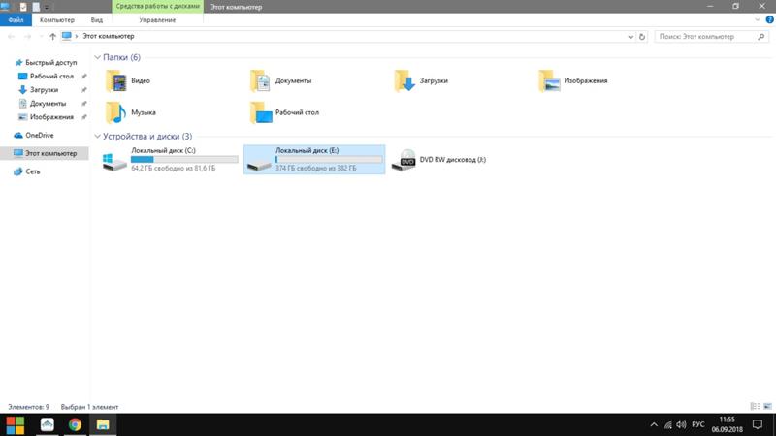The width and height of the screenshot is (776, 436).
Task: Open the Документы folder
Action: tap(281, 80)
